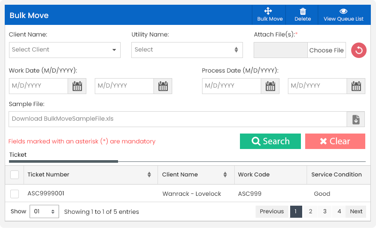Screen dimensions: 376x228
Task: Click the Process Date start input field
Action: tap(232, 86)
